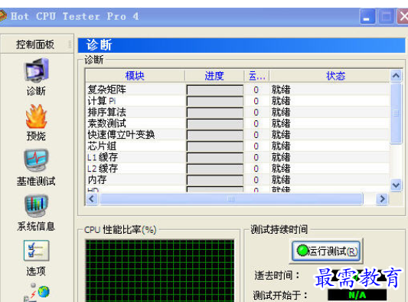This screenshot has height=302, width=408.
Task: Click the 运行测试(R) button
Action: click(x=326, y=251)
